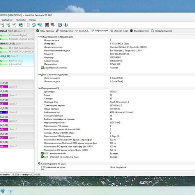This screenshot has height=195, width=195.
Task: Click the document report toolbar icon
Action: (x=28, y=25)
